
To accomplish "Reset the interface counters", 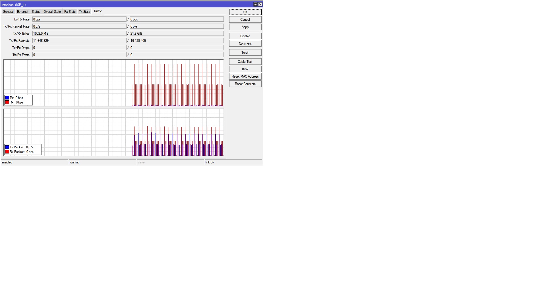I will tap(245, 84).
